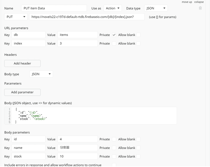Edit index value field showing 3
The width and height of the screenshot is (210, 167).
[x=77, y=43]
